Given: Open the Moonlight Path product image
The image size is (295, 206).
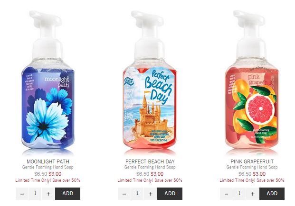Looking at the screenshot, I should [x=48, y=81].
